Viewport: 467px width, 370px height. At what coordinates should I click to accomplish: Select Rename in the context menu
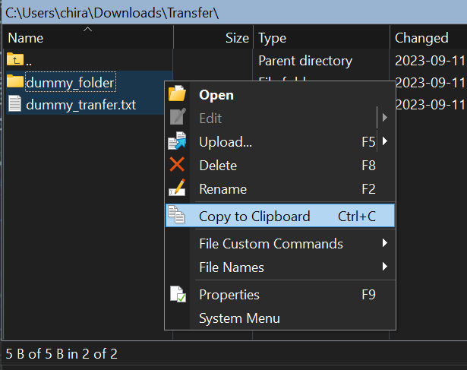222,189
